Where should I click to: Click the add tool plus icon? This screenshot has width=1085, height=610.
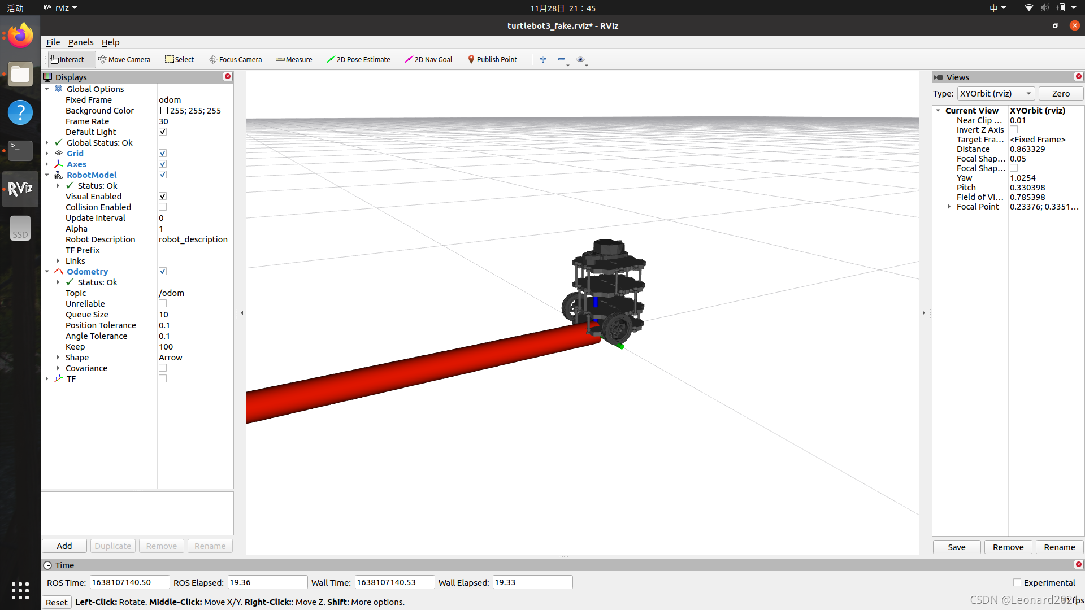543,59
